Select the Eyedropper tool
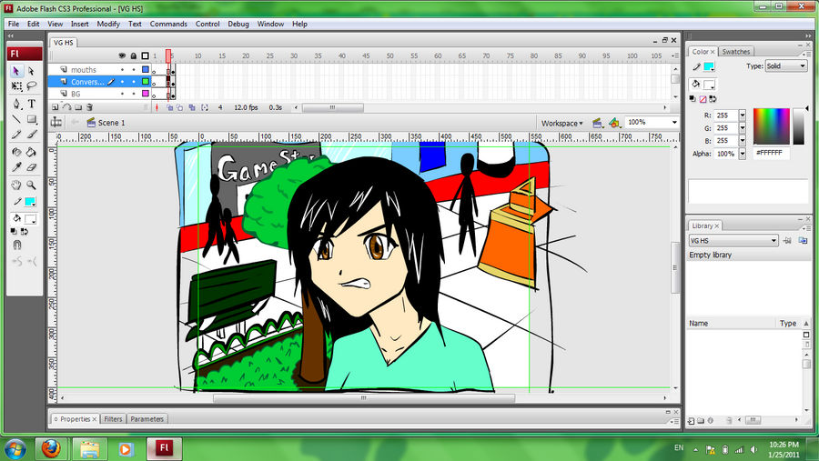The width and height of the screenshot is (819, 461). [16, 167]
